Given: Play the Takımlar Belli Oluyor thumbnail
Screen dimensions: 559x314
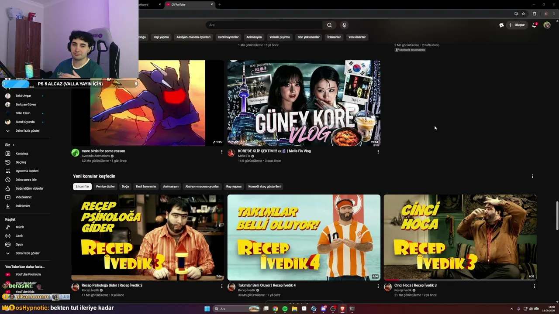Looking at the screenshot, I should click(x=304, y=237).
